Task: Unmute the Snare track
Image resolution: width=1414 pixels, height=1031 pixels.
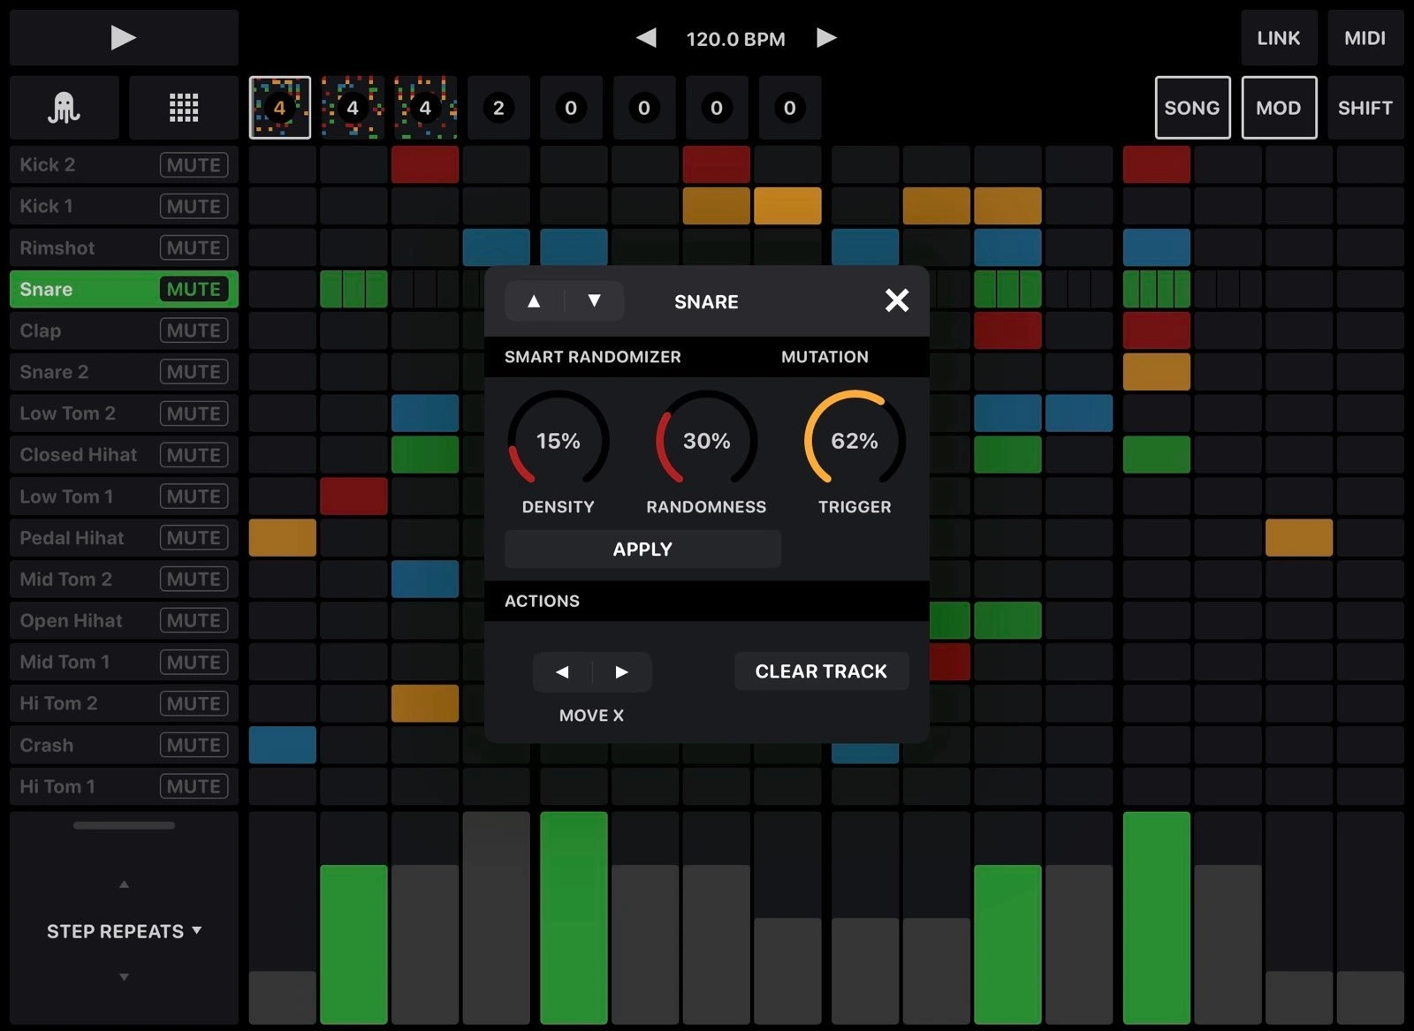Action: coord(194,290)
